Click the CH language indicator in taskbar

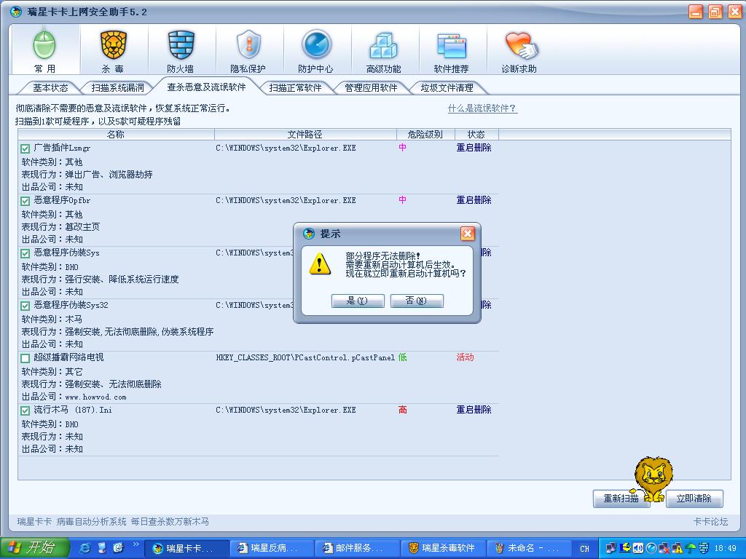coord(585,548)
